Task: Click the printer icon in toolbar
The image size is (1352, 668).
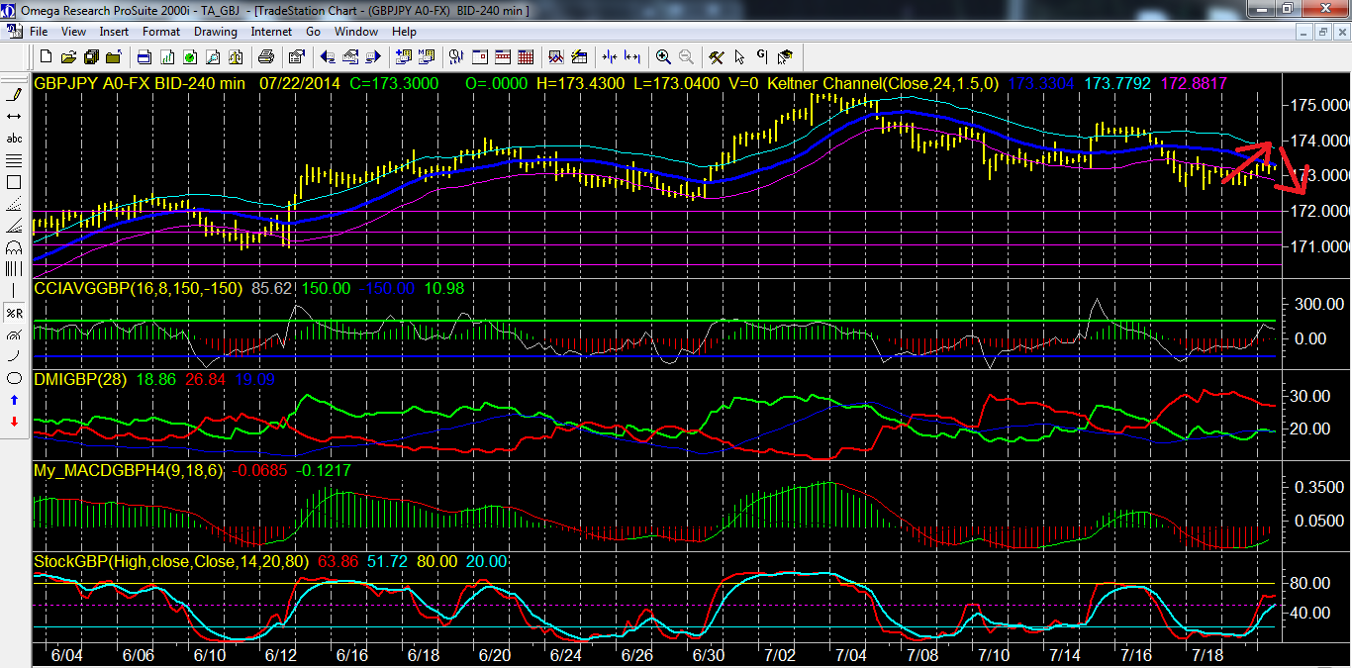Action: 264,56
